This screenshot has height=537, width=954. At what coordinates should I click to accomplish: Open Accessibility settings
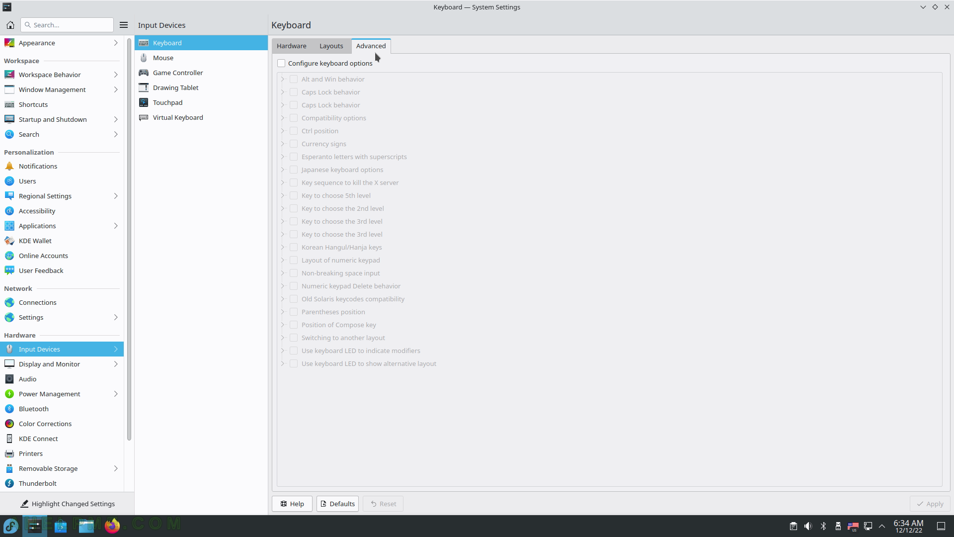[x=62, y=211]
